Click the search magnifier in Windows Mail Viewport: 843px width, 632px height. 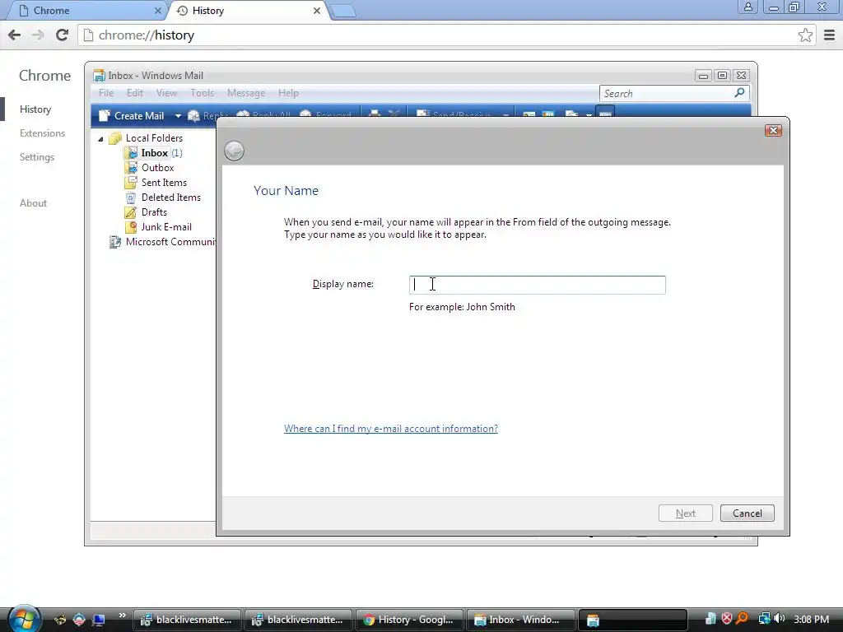[x=740, y=93]
